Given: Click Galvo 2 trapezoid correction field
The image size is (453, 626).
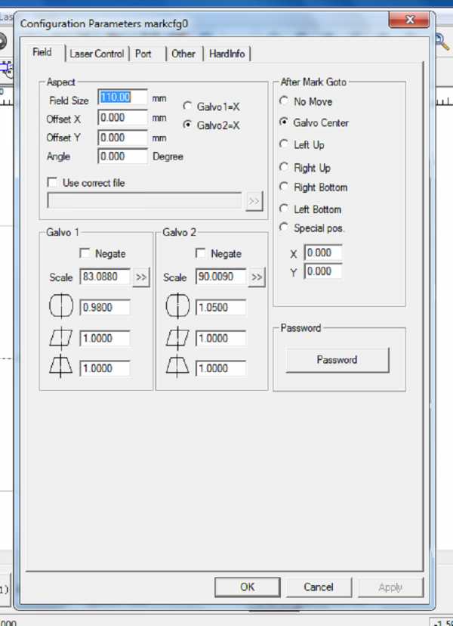Looking at the screenshot, I should (220, 368).
